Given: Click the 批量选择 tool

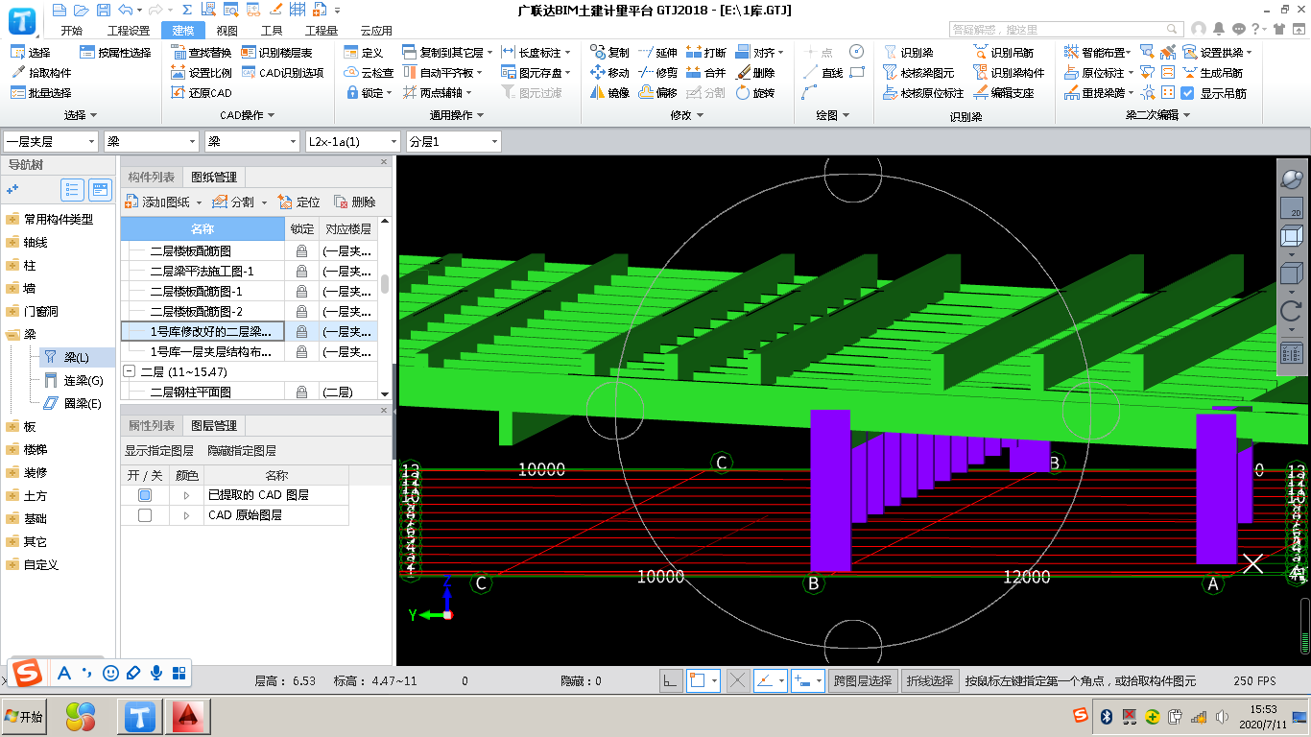Looking at the screenshot, I should pos(41,93).
